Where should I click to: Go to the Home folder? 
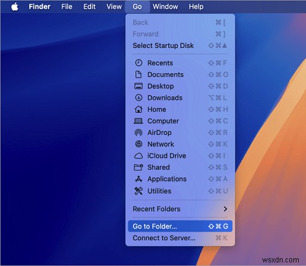[x=180, y=109]
